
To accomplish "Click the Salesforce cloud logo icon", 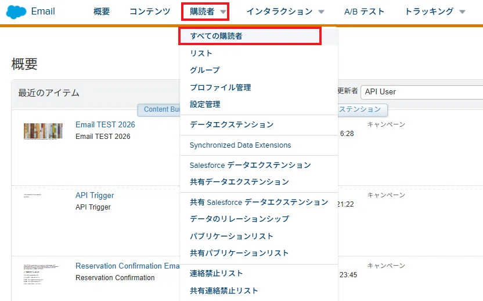I will click(x=16, y=12).
